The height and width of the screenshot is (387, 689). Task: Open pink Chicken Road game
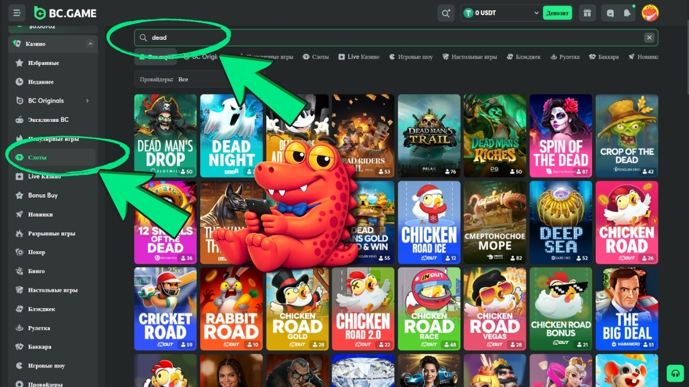(627, 222)
